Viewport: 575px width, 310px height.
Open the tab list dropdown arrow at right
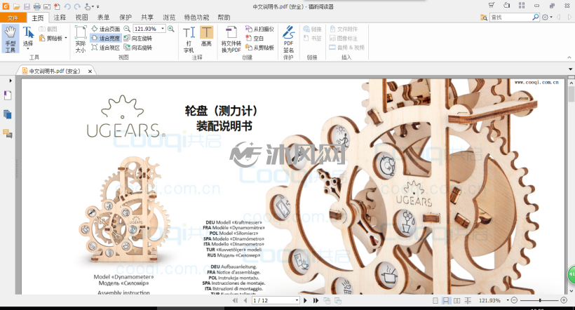point(571,69)
